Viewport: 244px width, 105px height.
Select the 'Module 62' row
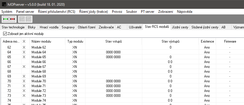123,47
